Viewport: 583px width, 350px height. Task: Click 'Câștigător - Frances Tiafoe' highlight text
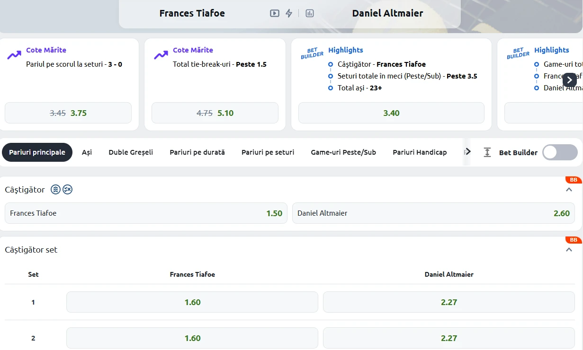tap(382, 64)
